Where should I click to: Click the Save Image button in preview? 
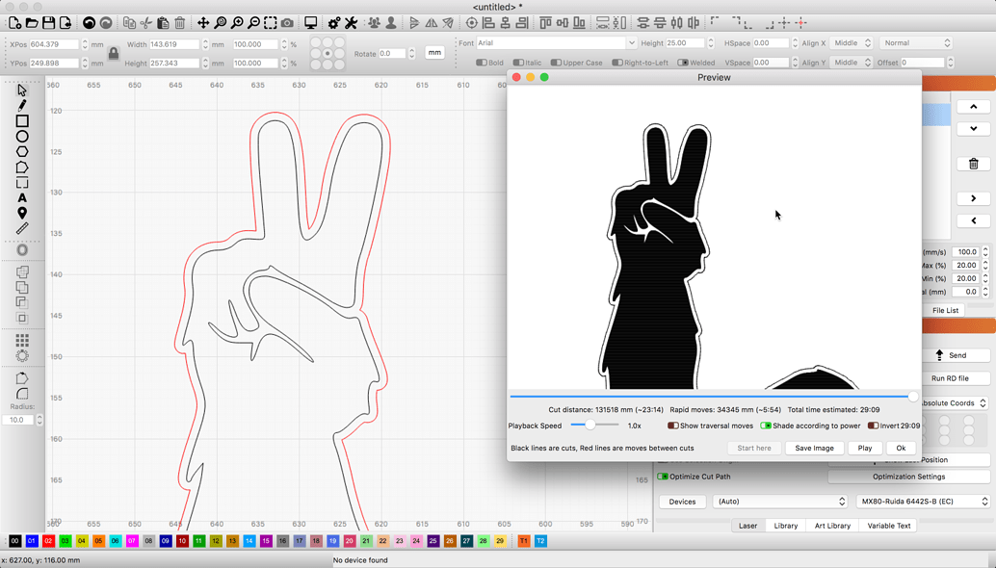point(815,448)
